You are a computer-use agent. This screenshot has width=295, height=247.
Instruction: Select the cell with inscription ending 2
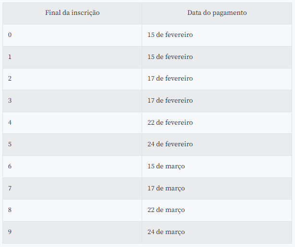tap(72, 79)
